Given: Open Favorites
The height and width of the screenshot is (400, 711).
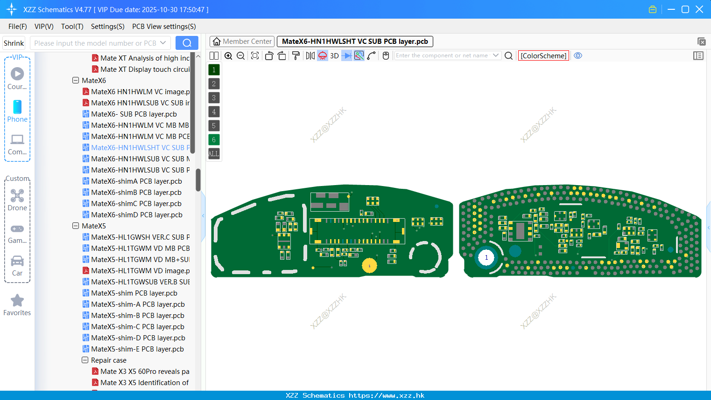Looking at the screenshot, I should 17,305.
